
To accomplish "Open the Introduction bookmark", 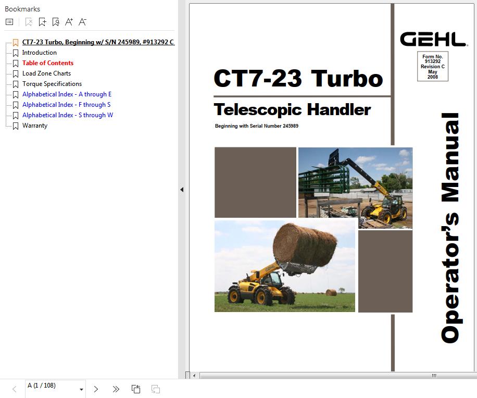I will coord(40,53).
